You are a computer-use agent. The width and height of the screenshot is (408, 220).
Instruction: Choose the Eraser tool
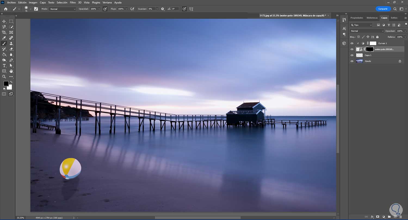click(11, 49)
